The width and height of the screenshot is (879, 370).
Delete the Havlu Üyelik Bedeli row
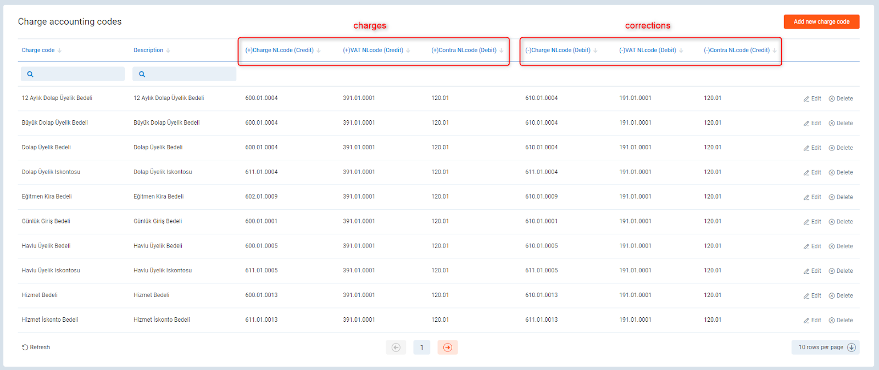(x=841, y=246)
